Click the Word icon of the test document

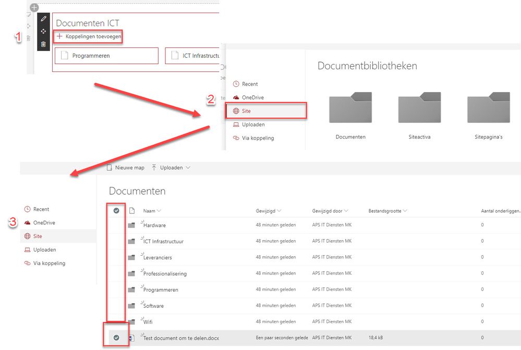click(131, 338)
